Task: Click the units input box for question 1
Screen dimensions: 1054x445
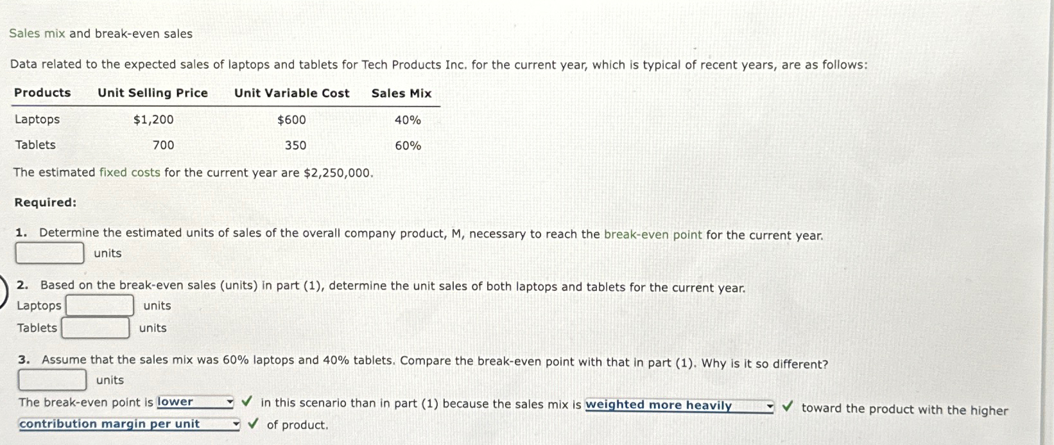Action: click(49, 253)
